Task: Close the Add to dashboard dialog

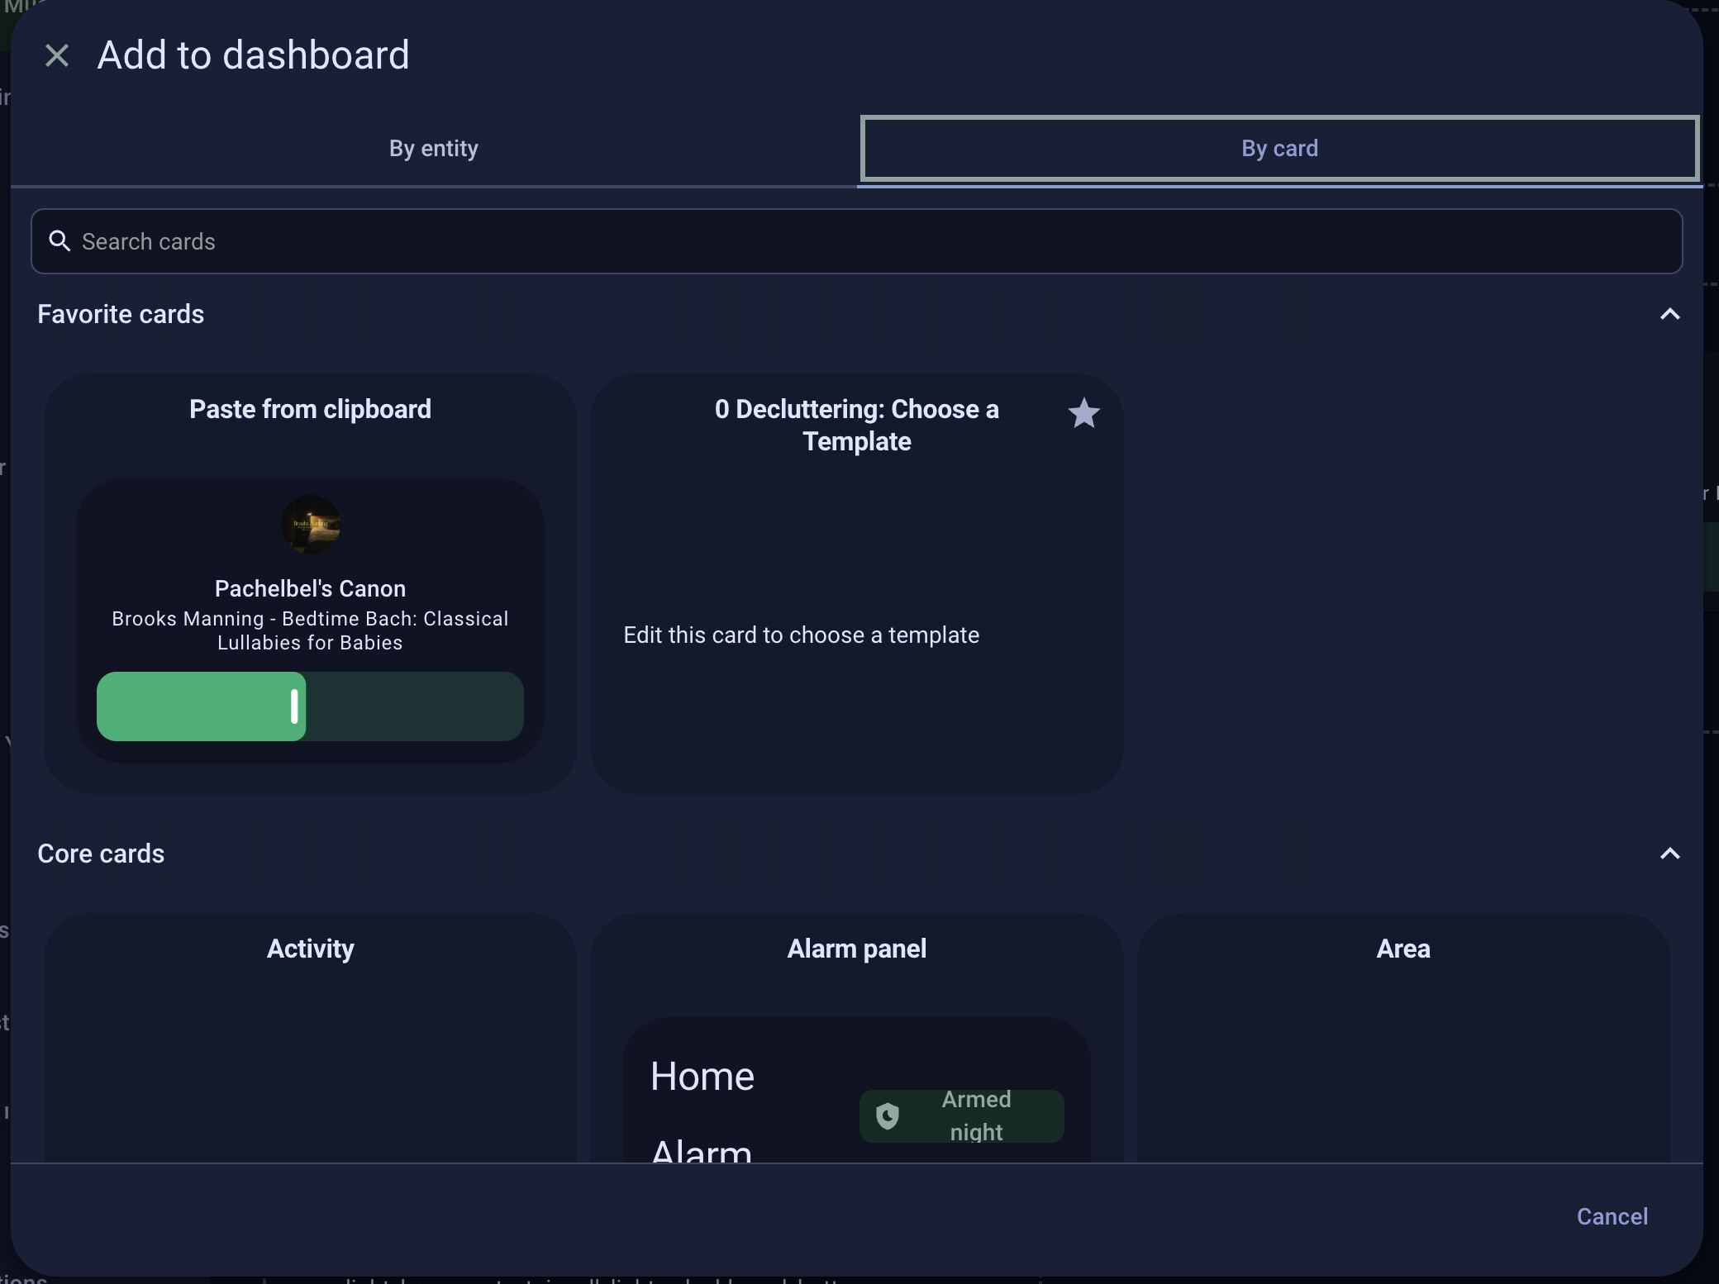Action: pos(57,56)
